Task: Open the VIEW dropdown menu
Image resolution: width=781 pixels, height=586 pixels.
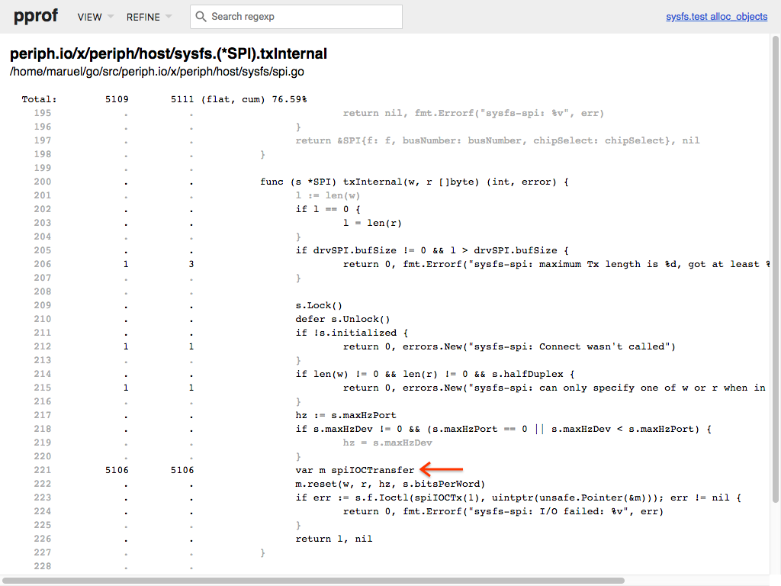Action: point(95,17)
